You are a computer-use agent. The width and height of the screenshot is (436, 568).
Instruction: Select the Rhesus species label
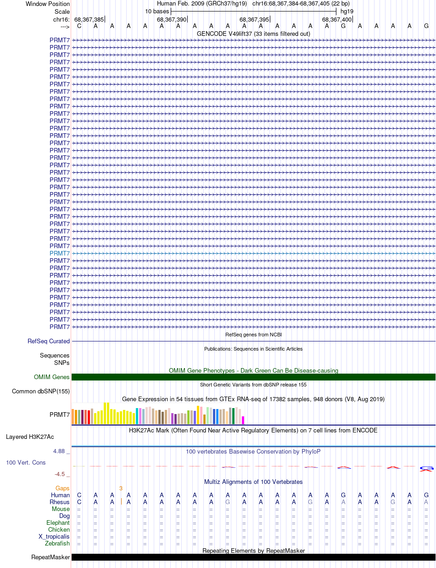point(60,502)
